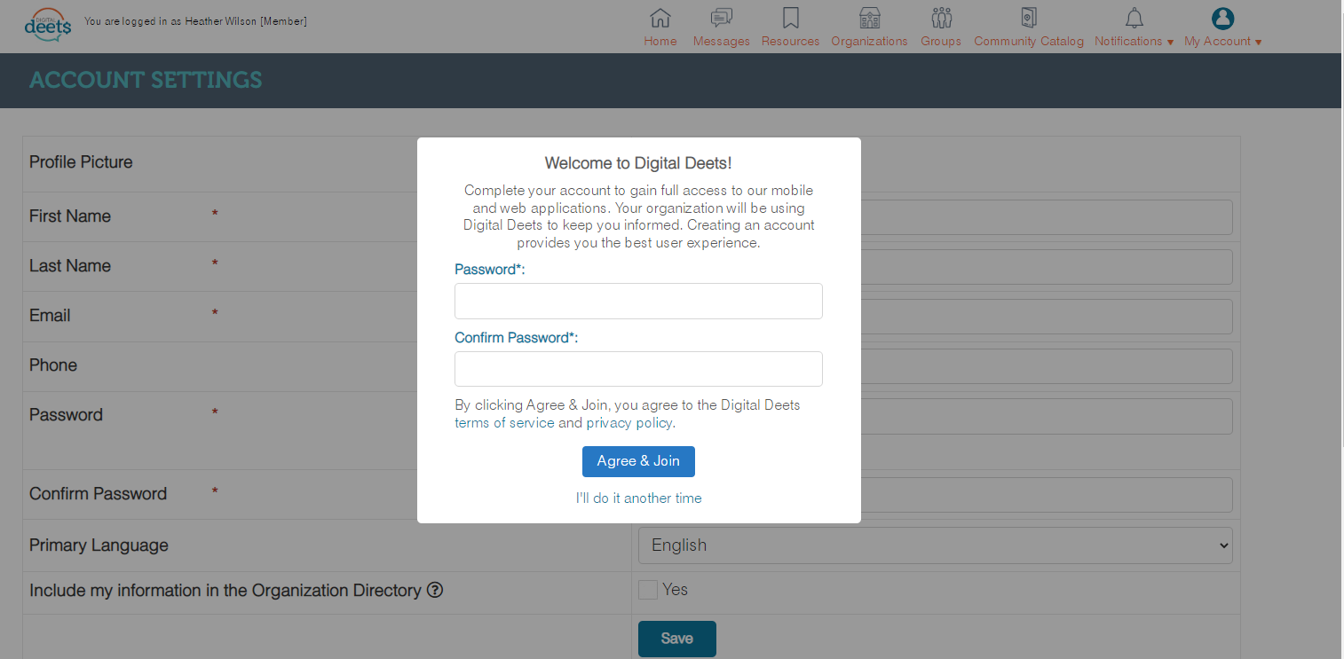Open the Community Catalog menu label
This screenshot has height=659, width=1344.
point(1029,42)
